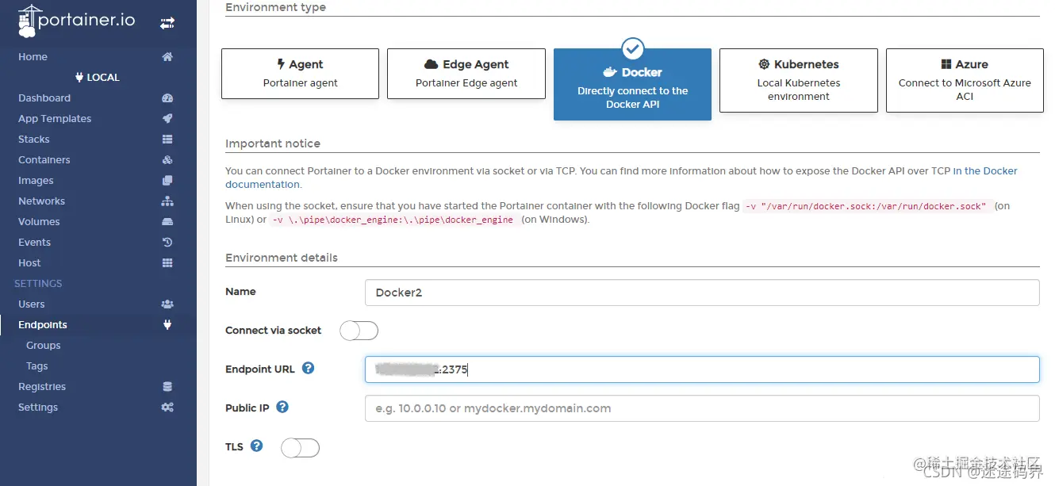Select the Kubernetes environment type
The width and height of the screenshot is (1055, 486).
coord(798,80)
